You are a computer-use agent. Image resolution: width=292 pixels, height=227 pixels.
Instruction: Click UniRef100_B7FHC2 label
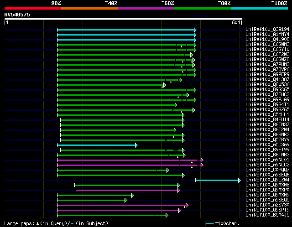(267, 95)
